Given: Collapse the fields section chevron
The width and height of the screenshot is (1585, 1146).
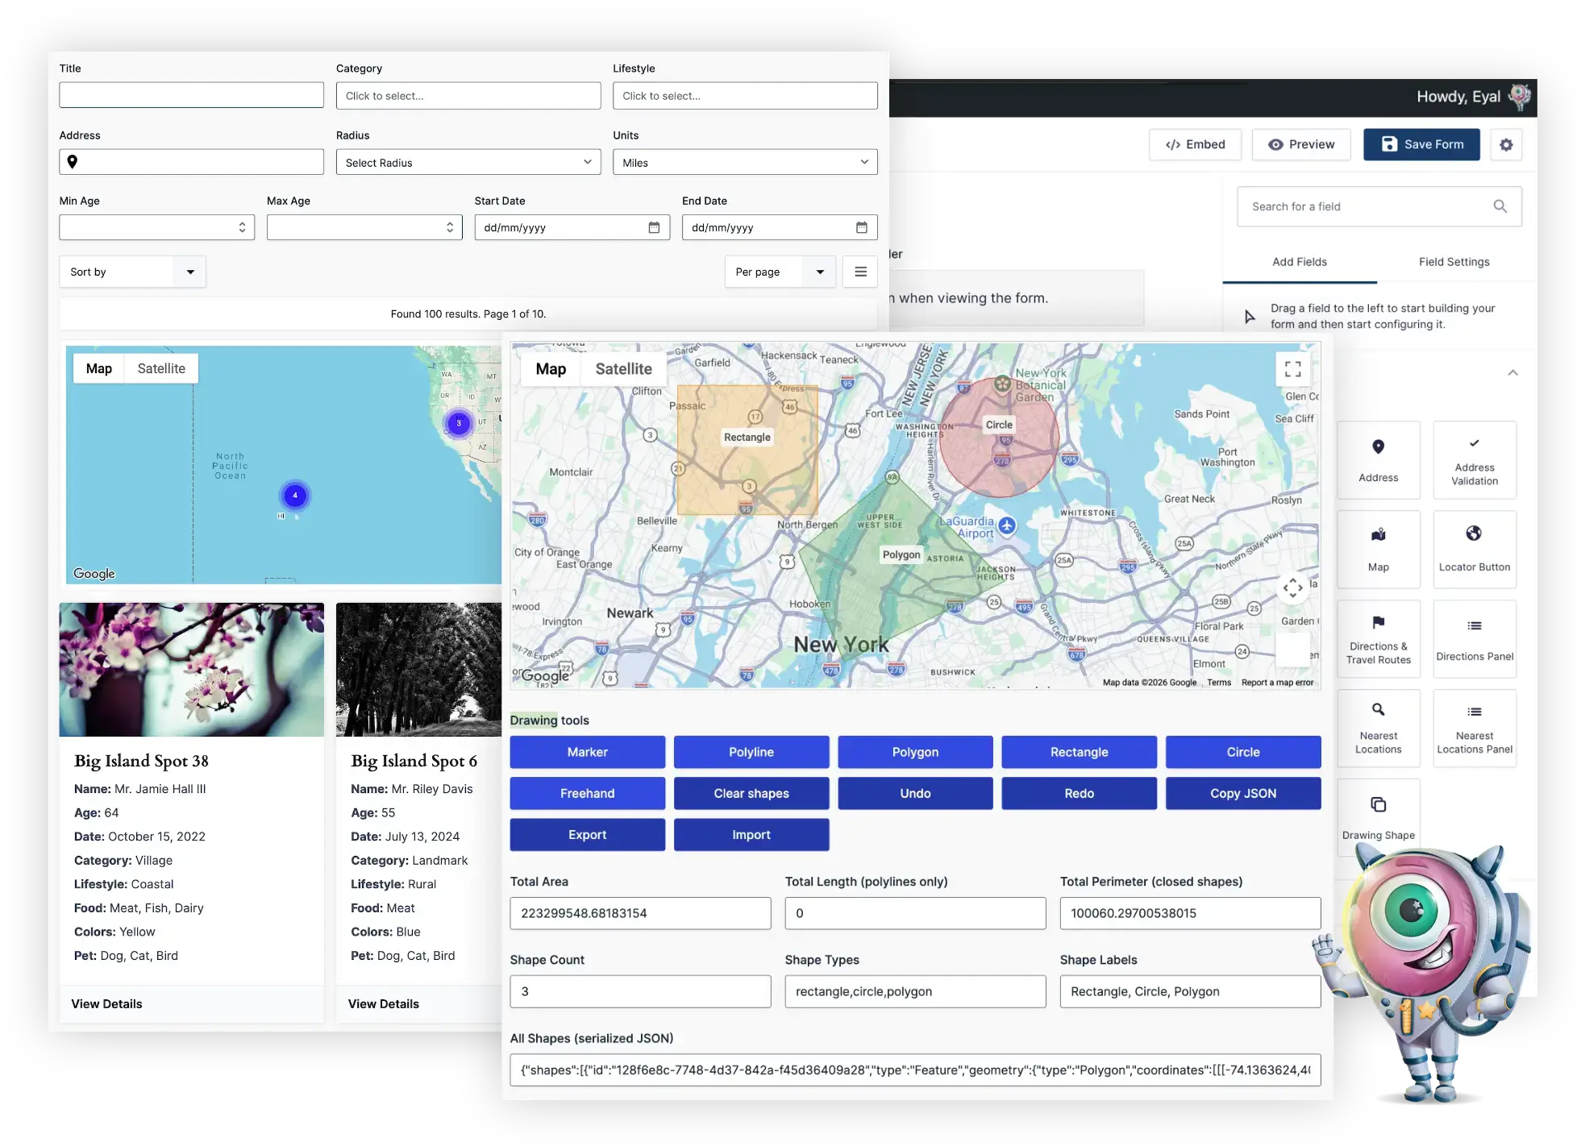Looking at the screenshot, I should (x=1512, y=372).
